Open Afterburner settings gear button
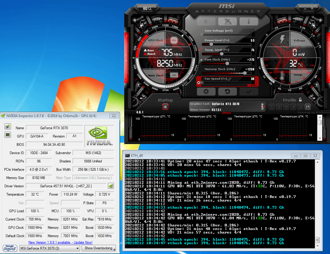The image size is (330, 254). click(x=206, y=91)
